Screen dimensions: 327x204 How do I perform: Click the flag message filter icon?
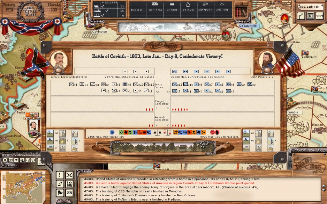pyautogui.click(x=60, y=193)
